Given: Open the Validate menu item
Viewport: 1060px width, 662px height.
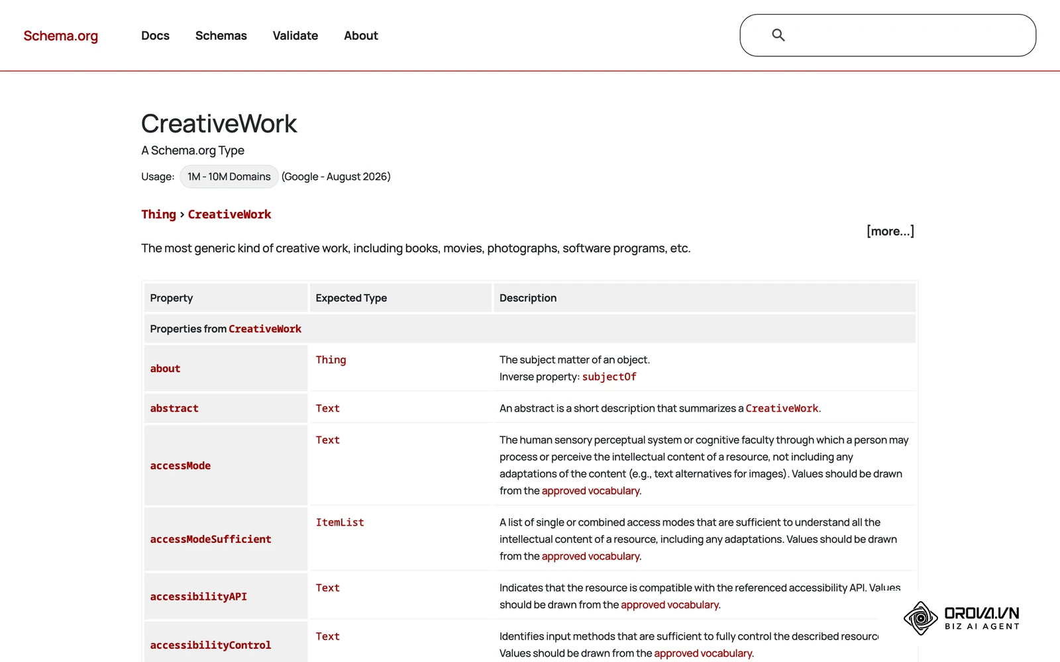Looking at the screenshot, I should click(x=295, y=36).
